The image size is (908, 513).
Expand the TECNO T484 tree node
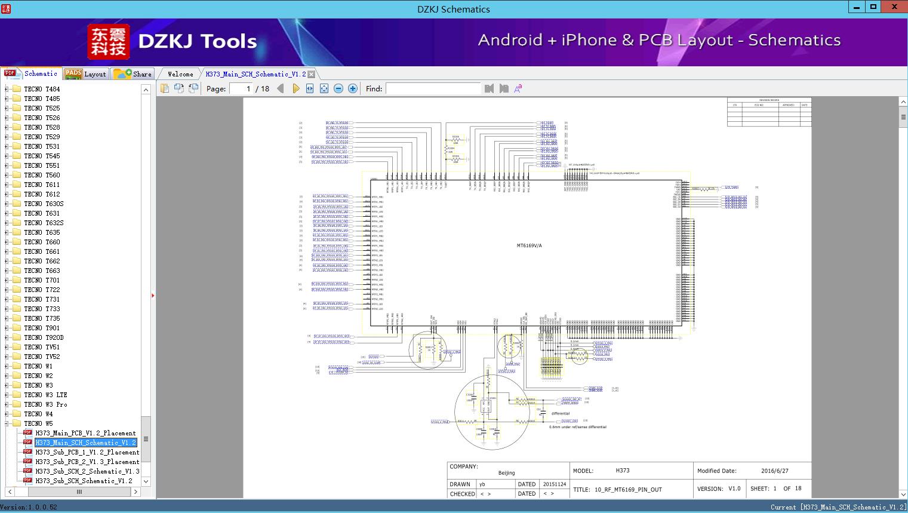tap(7, 89)
